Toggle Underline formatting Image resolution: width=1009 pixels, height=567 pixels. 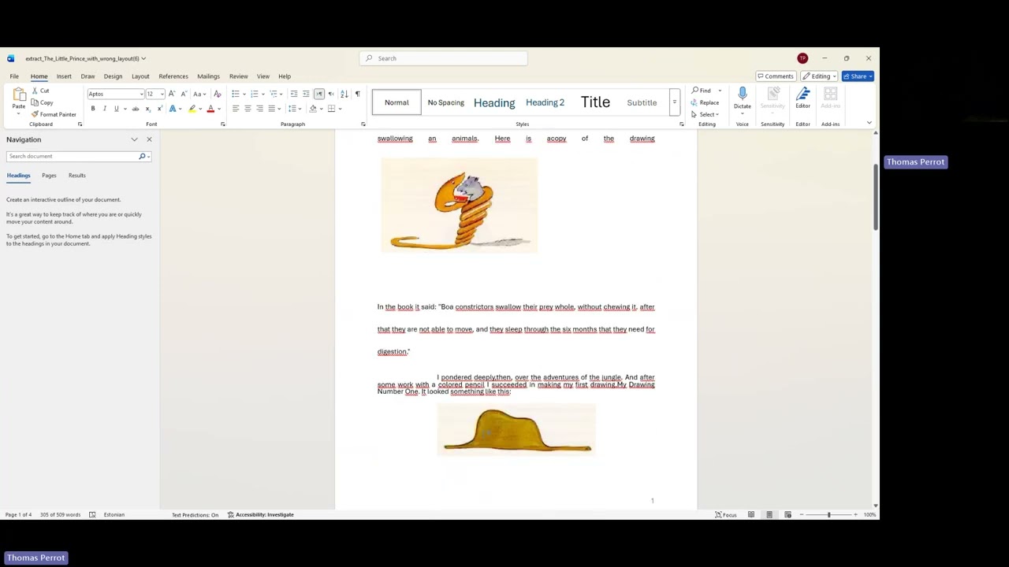click(x=116, y=109)
